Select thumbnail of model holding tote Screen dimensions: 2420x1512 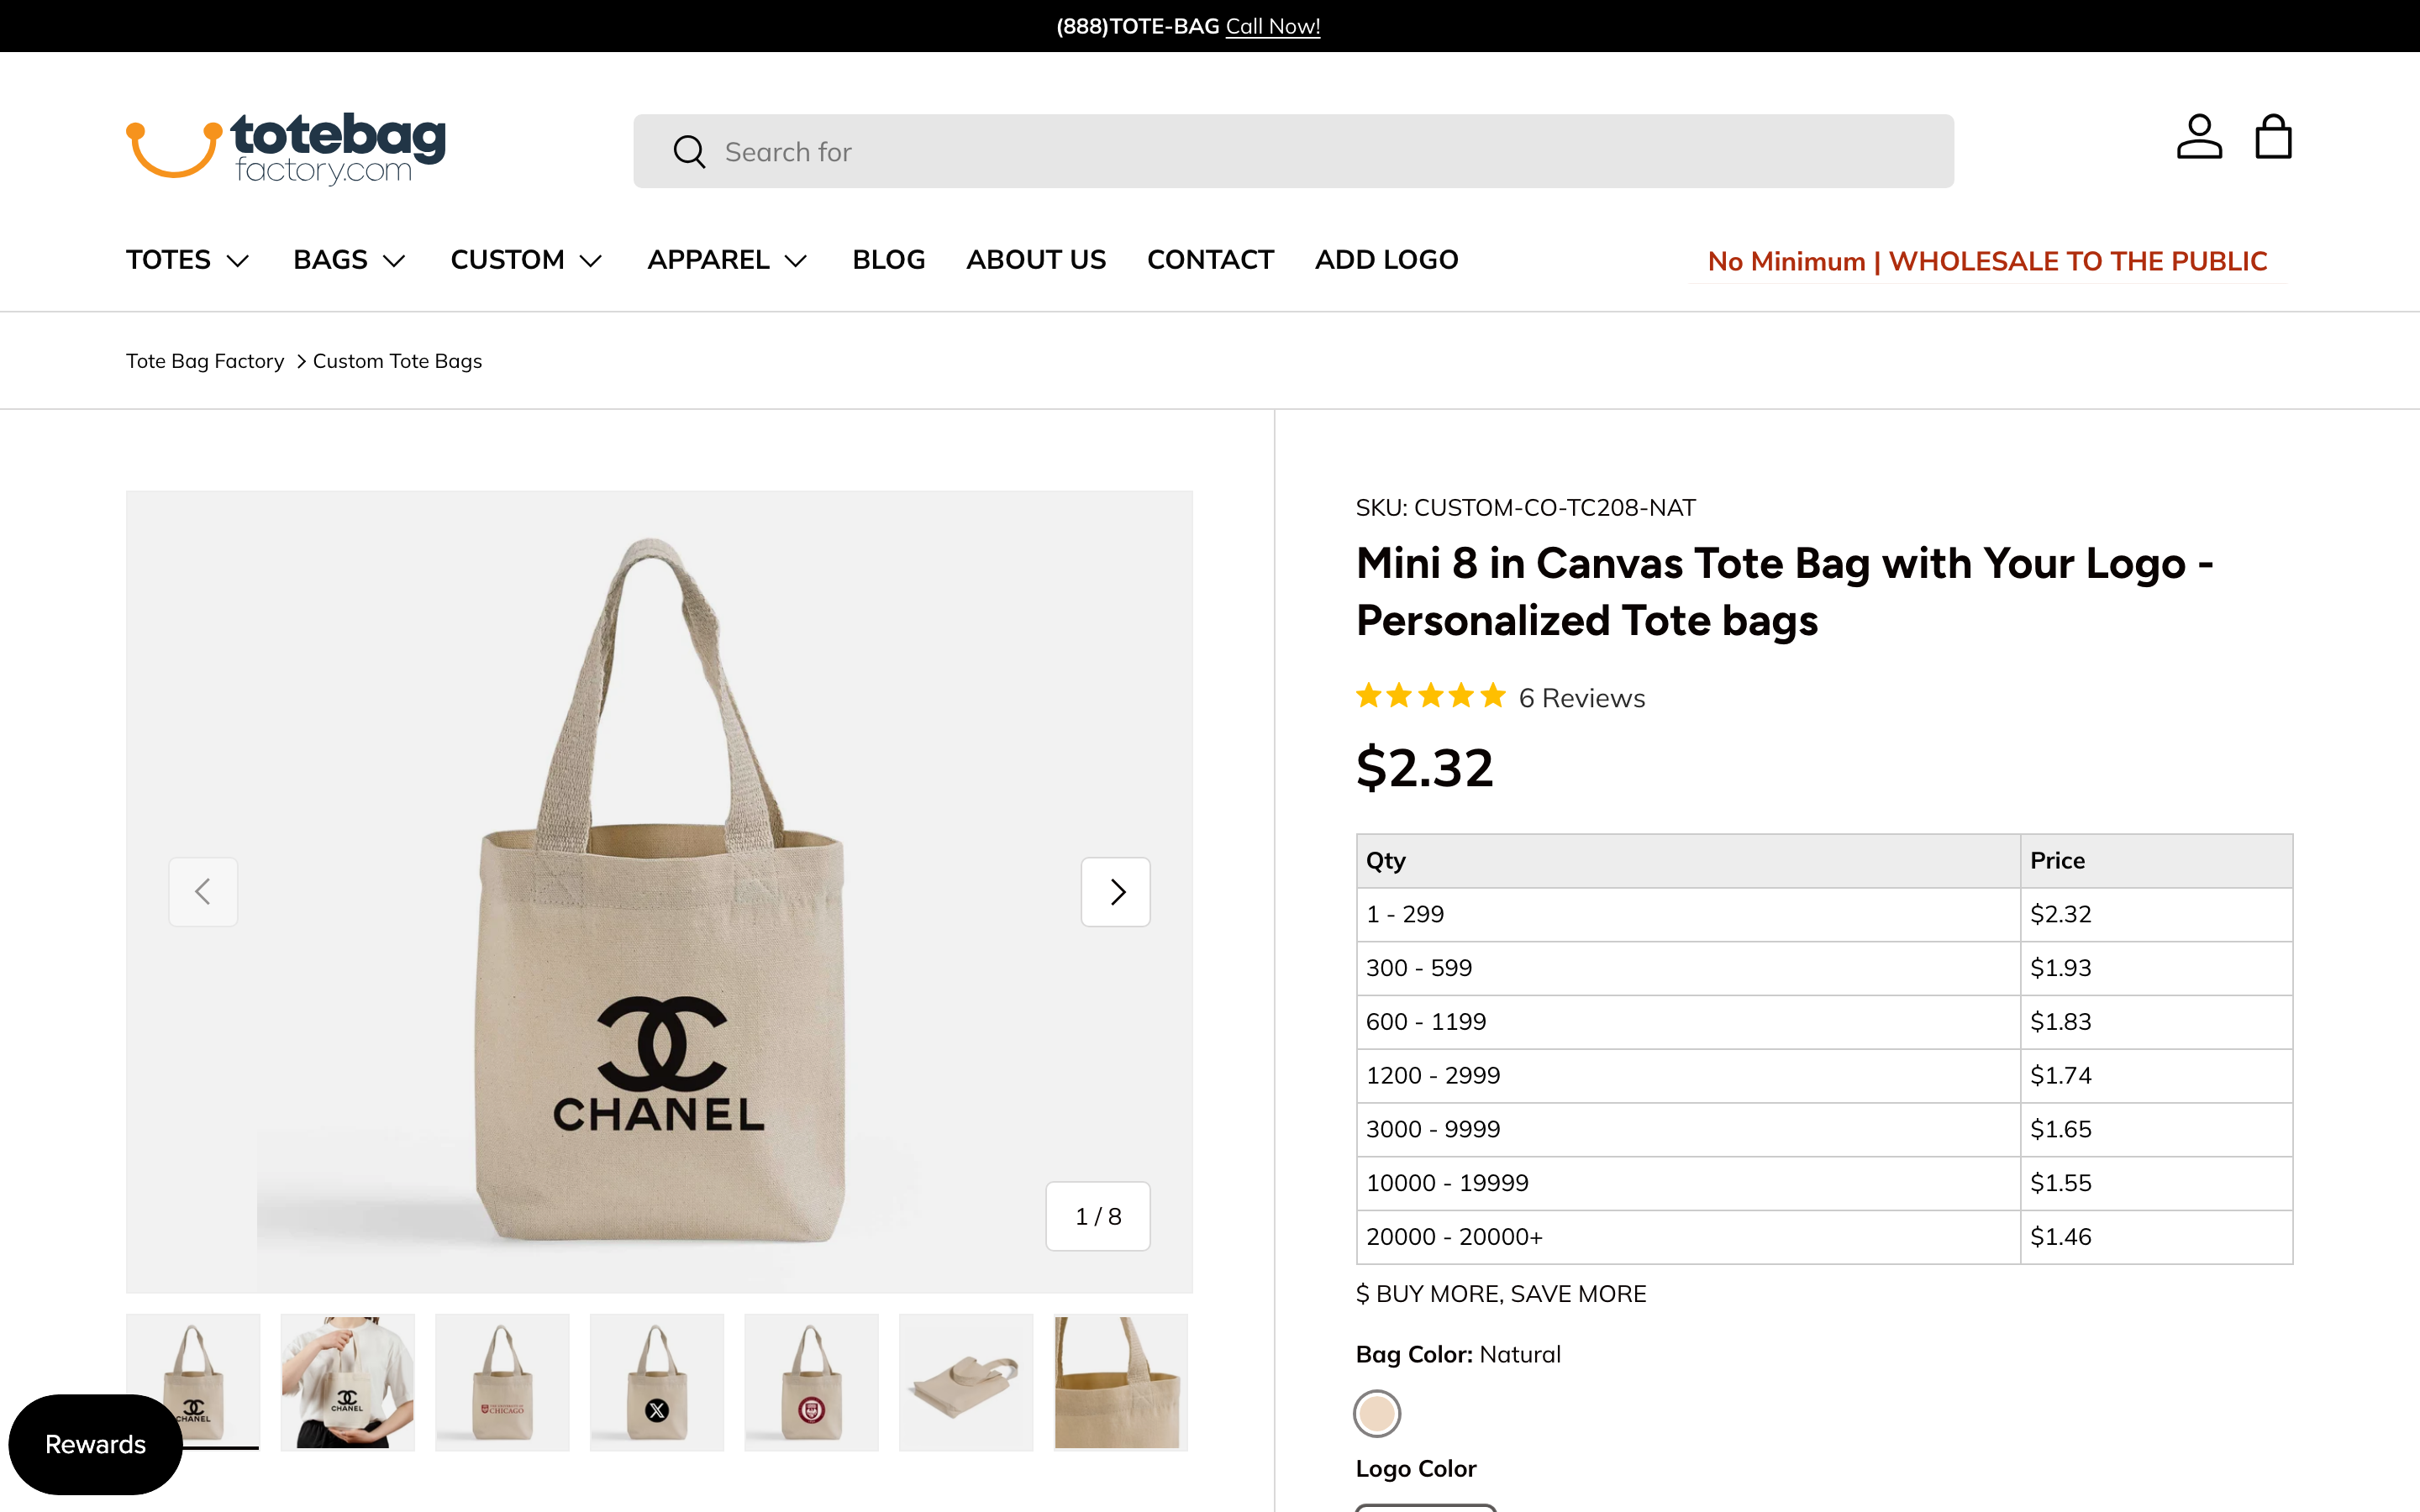(348, 1382)
